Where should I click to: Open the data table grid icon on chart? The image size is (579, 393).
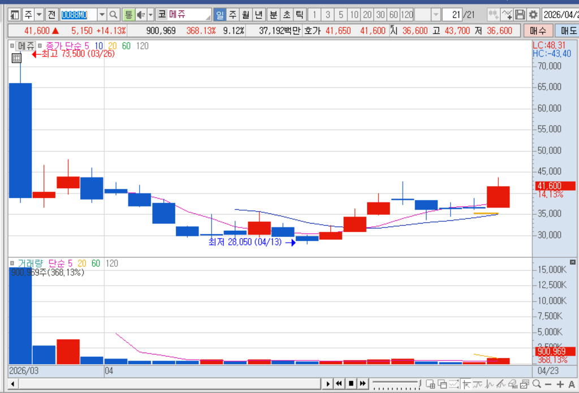(16, 58)
